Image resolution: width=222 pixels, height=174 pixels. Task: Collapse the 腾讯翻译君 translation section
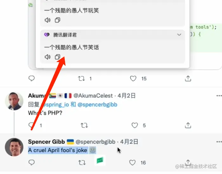tap(179, 34)
